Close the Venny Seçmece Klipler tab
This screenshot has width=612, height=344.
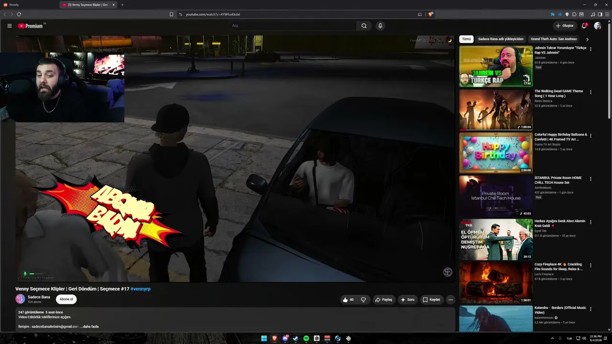(114, 5)
